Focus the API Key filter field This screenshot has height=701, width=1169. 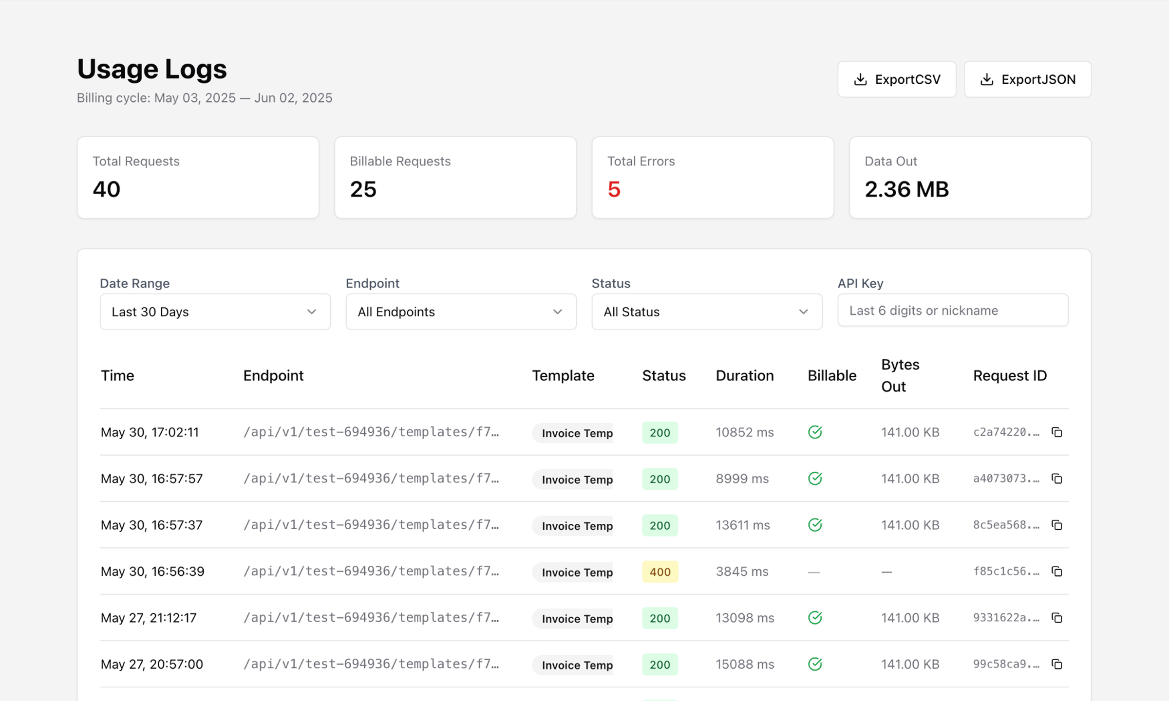953,310
